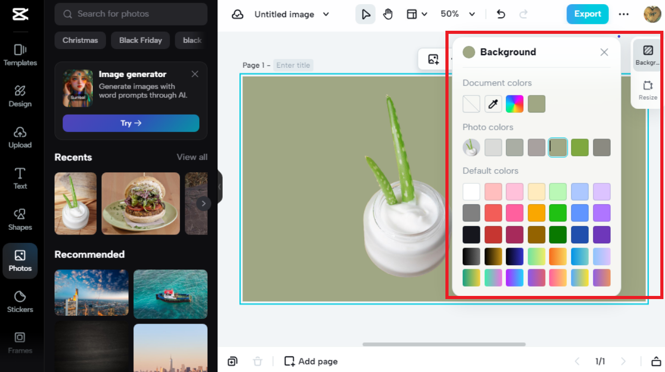
Task: Open the Shapes sidebar panel
Action: (x=20, y=220)
